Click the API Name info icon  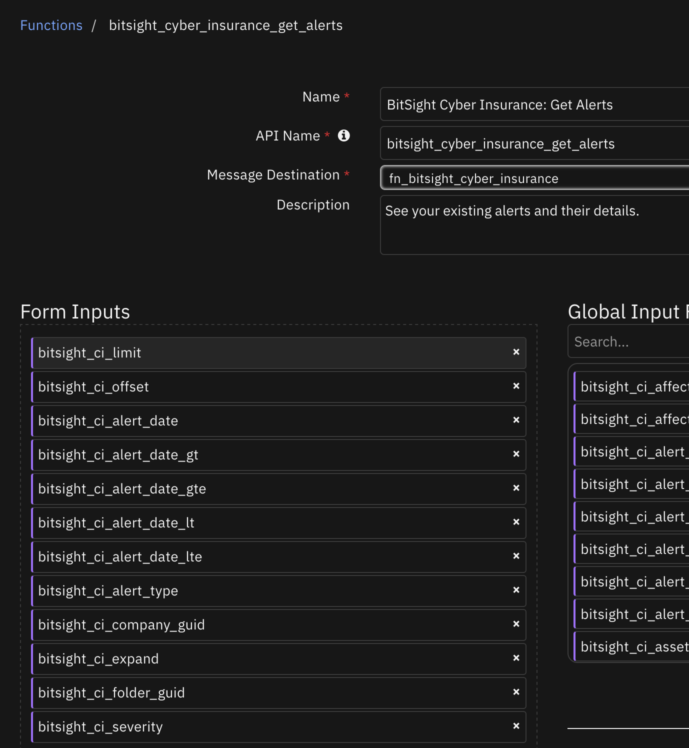[x=344, y=135]
